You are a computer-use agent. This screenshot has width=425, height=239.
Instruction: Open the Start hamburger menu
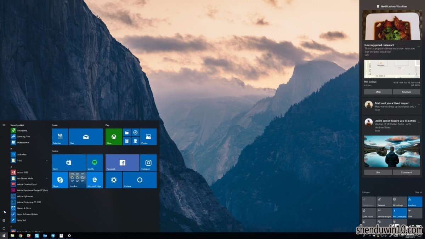point(4,125)
